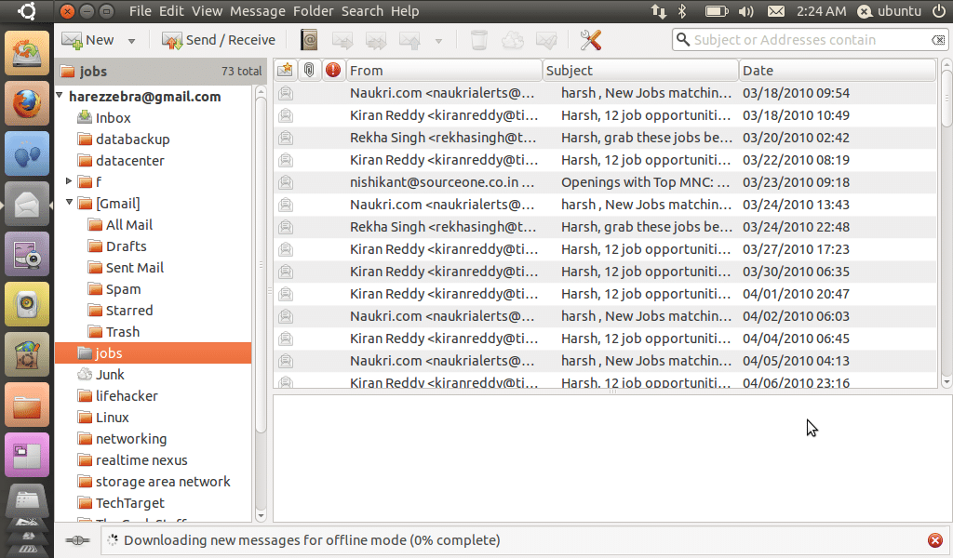Click the Send / Receive button
The width and height of the screenshot is (953, 558).
219,40
